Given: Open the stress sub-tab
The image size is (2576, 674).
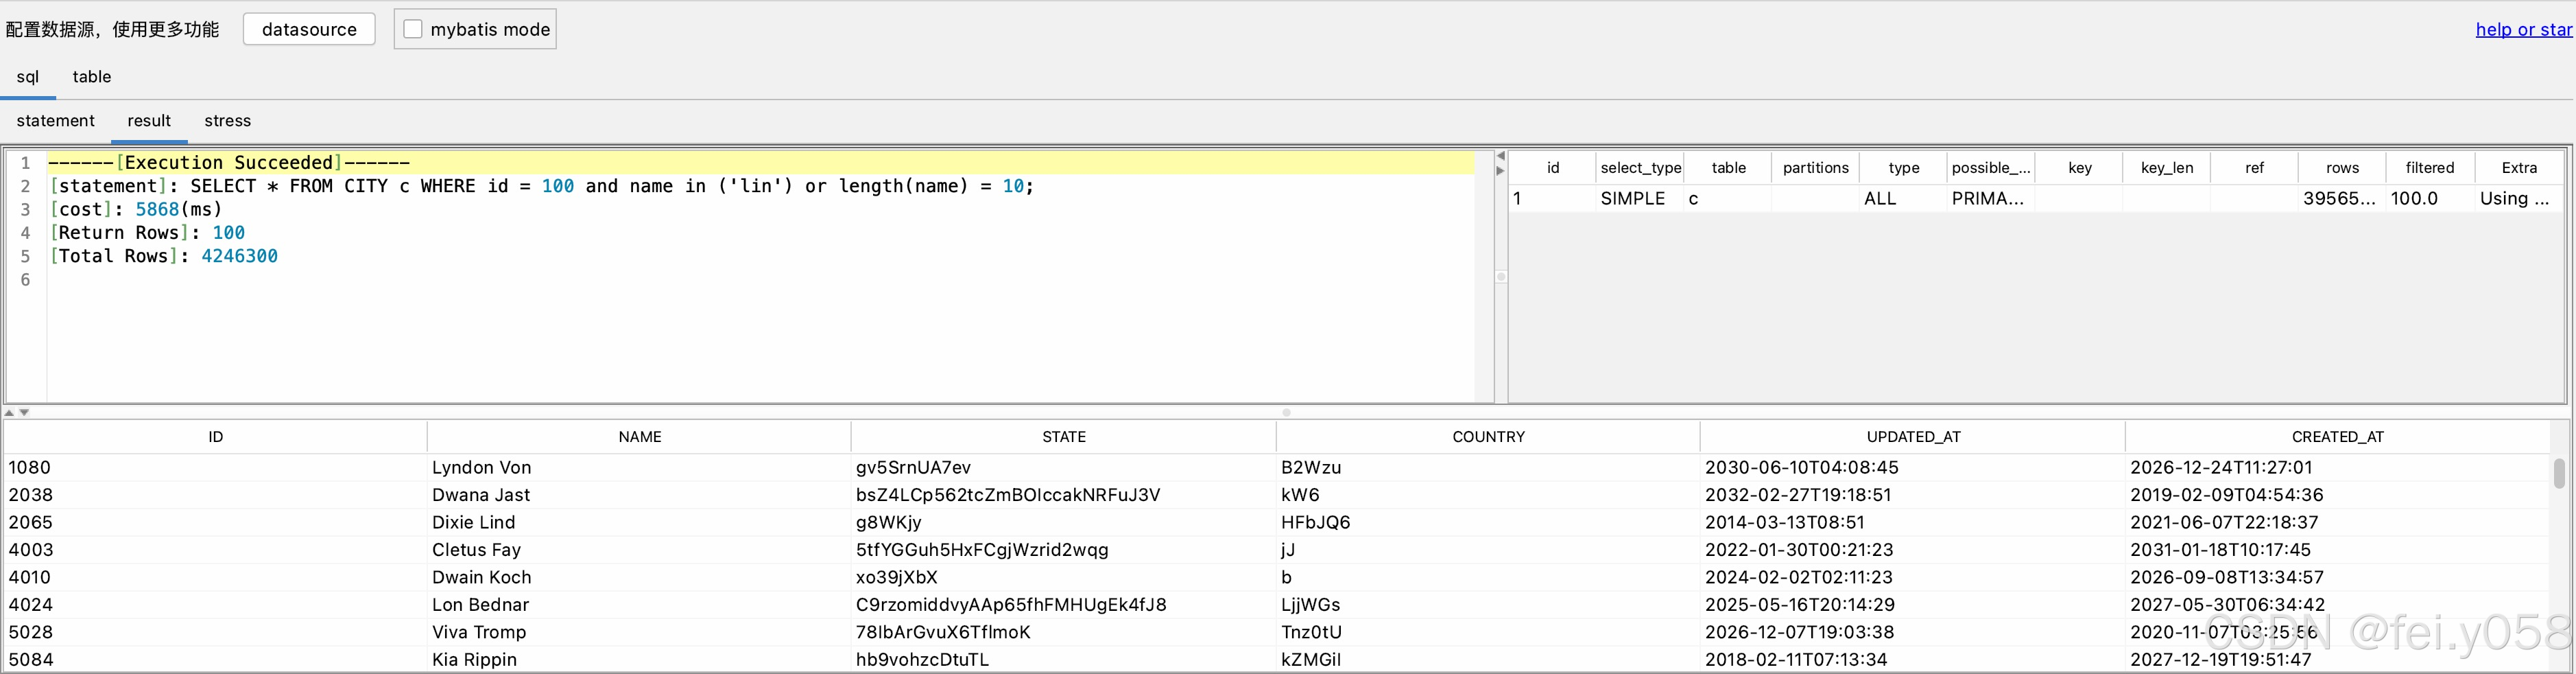Looking at the screenshot, I should coord(228,121).
